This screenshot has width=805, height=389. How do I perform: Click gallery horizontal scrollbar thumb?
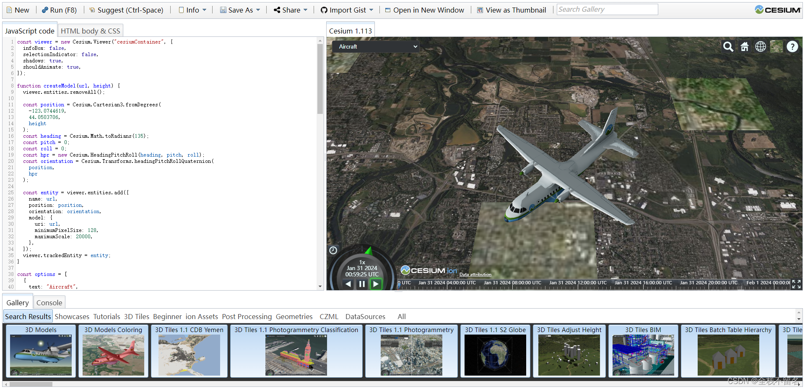point(31,384)
